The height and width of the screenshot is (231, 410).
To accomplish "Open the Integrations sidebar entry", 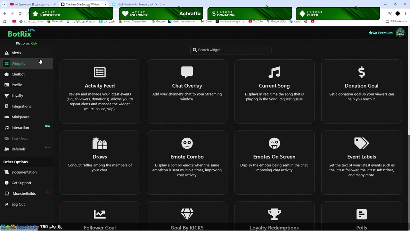I will click(x=26, y=106).
